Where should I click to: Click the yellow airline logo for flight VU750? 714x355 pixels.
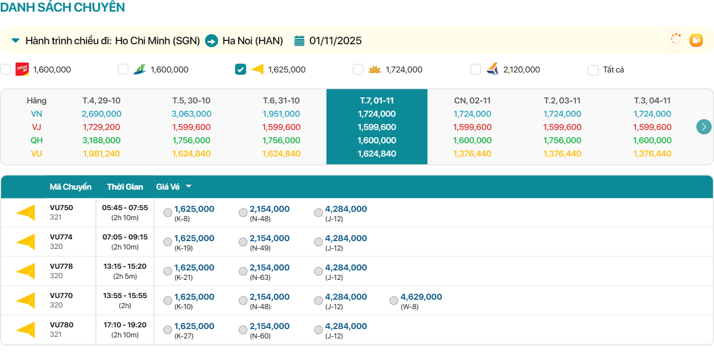tap(25, 212)
